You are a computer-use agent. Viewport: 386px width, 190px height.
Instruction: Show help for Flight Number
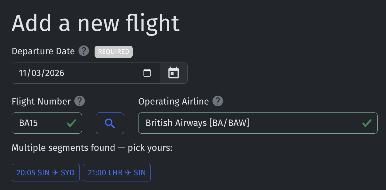(80, 101)
